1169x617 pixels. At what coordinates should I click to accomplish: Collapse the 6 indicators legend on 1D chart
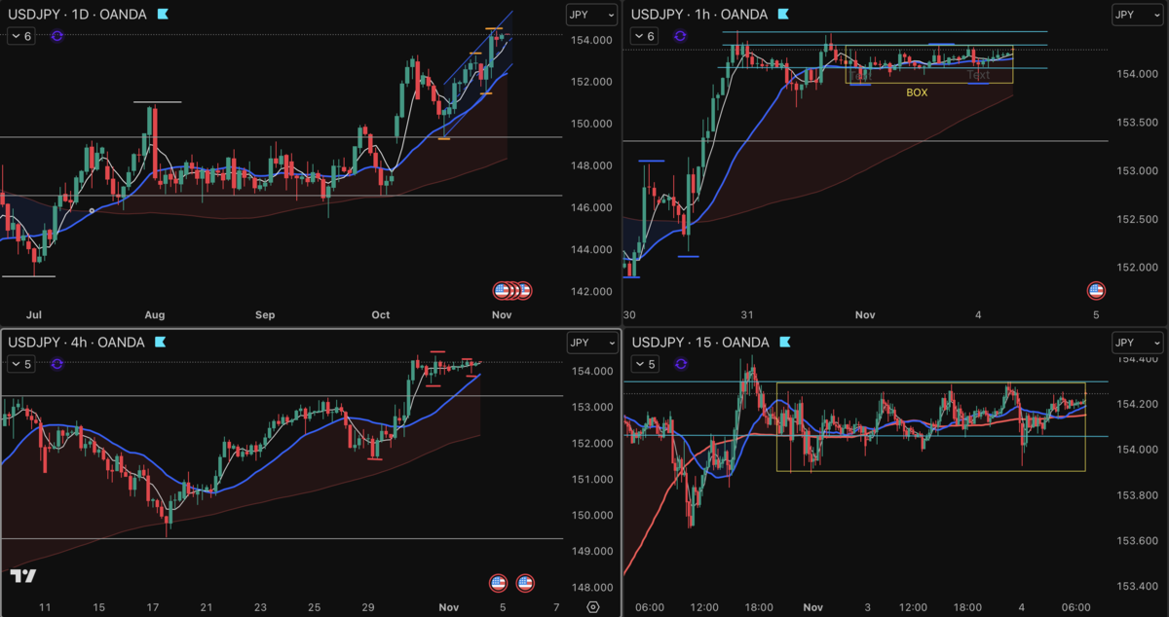(x=21, y=36)
